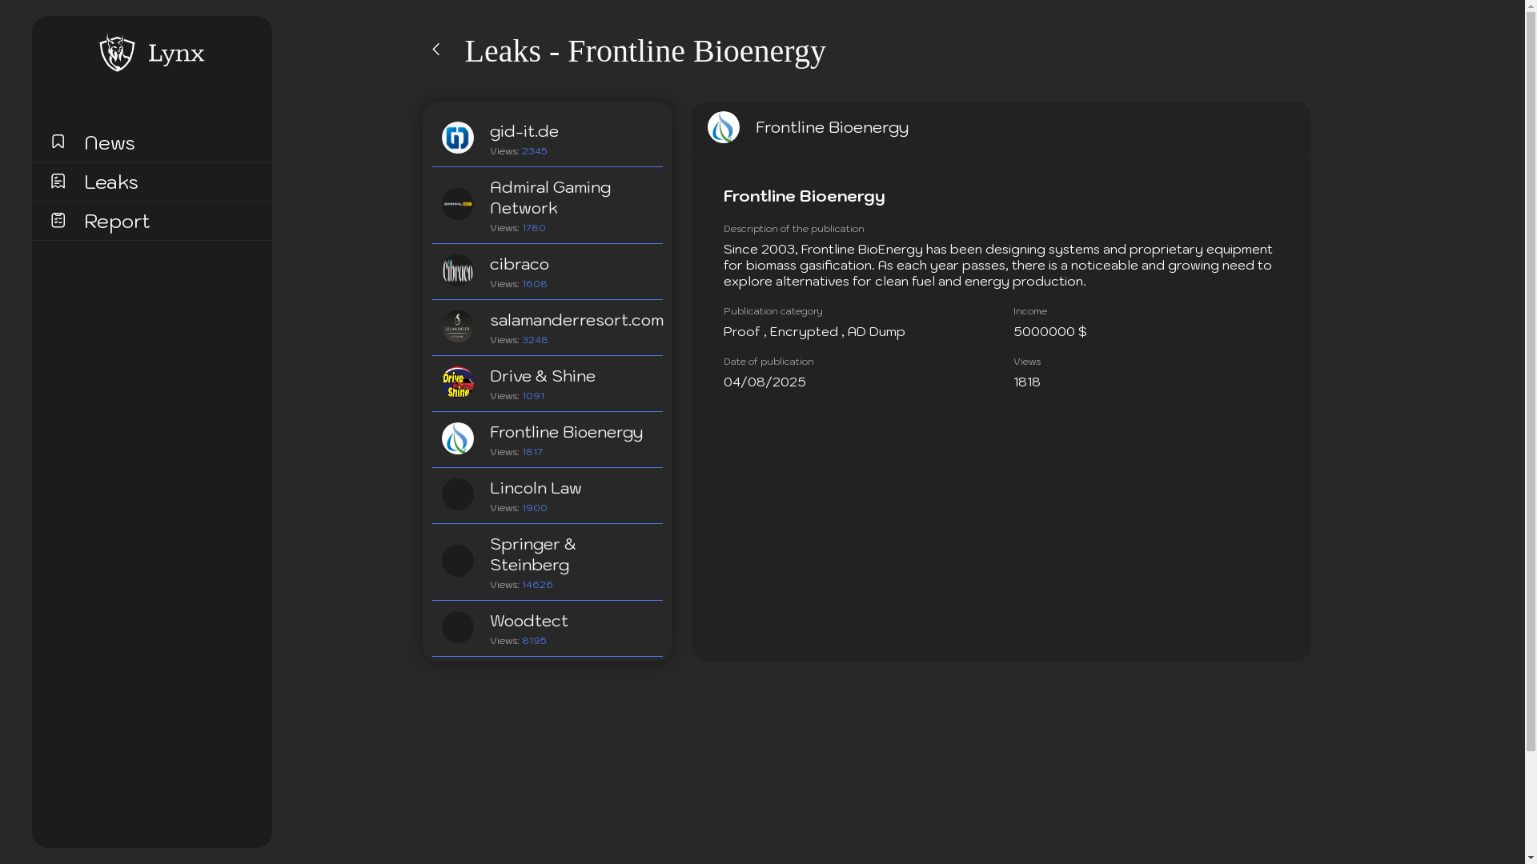The image size is (1537, 864).
Task: Click the News bookmark icon
Action: point(58,142)
